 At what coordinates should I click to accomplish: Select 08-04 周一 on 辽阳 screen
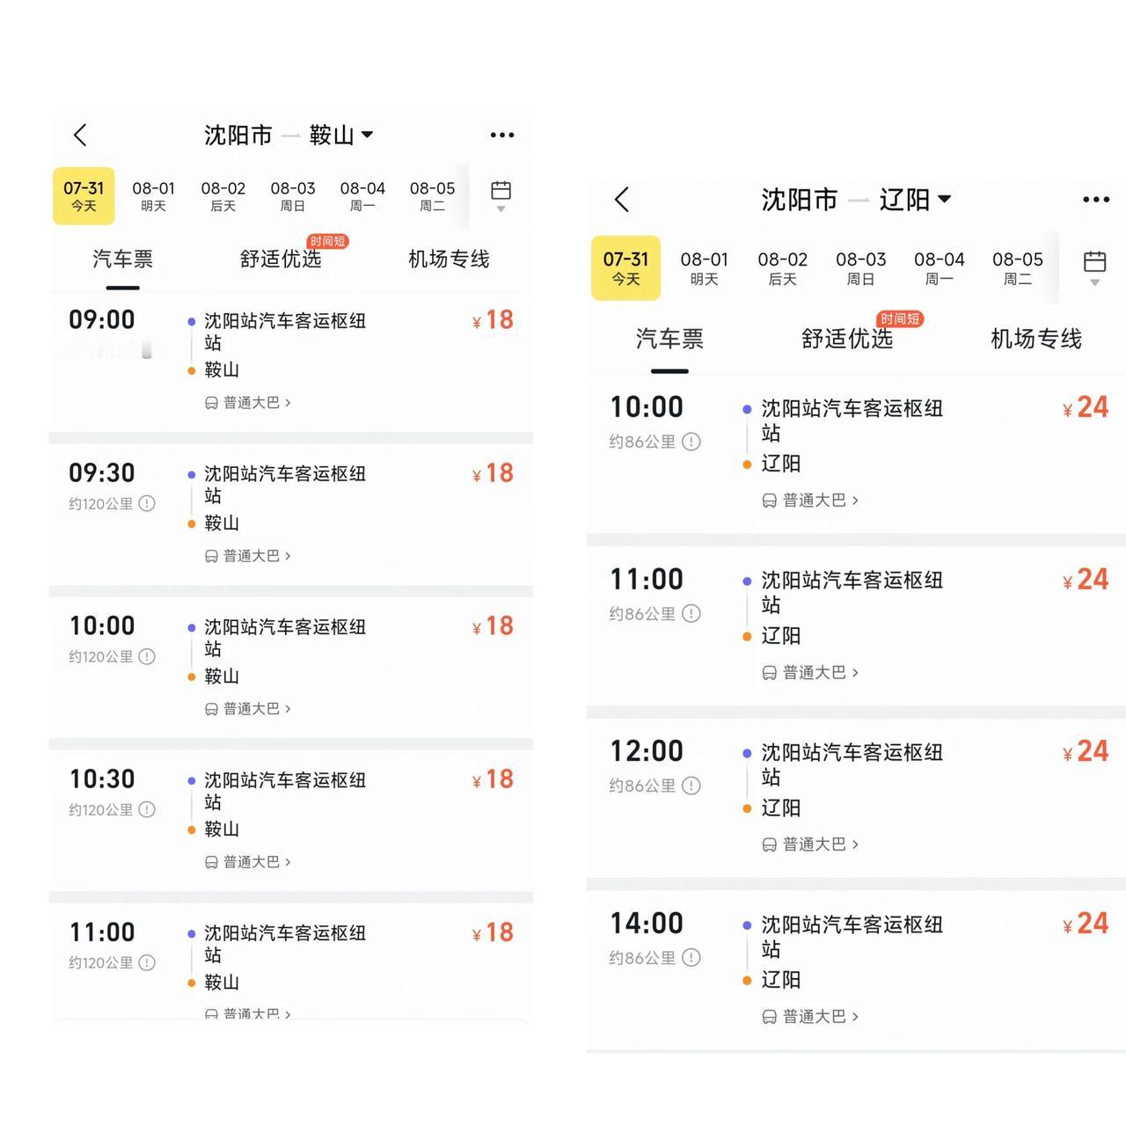pos(939,267)
